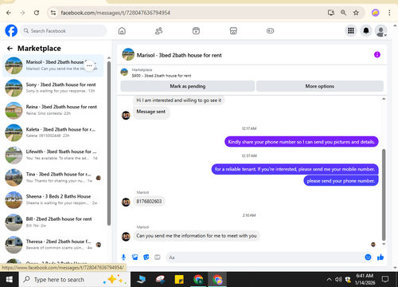The height and width of the screenshot is (287, 398).
Task: Open the Marketplace storefront icon
Action: [233, 31]
